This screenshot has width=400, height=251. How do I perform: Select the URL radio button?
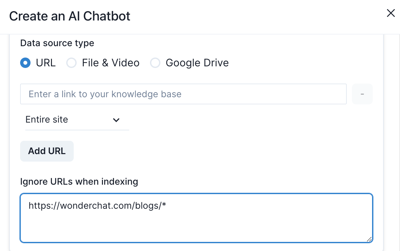(25, 63)
